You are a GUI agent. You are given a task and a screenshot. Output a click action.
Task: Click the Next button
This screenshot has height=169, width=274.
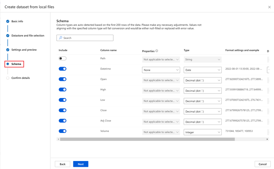(x=80, y=164)
